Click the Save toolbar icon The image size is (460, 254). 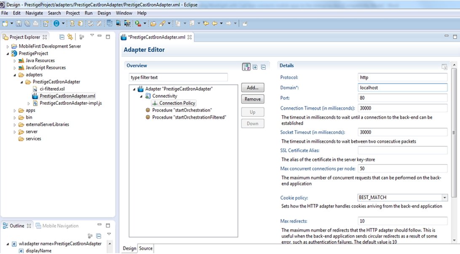[x=19, y=24]
